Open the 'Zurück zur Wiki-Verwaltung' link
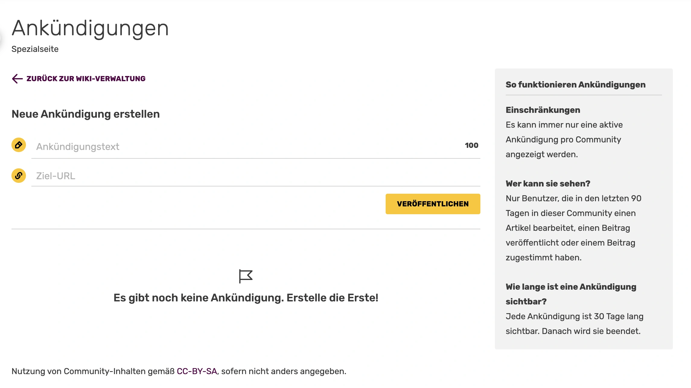 [86, 79]
